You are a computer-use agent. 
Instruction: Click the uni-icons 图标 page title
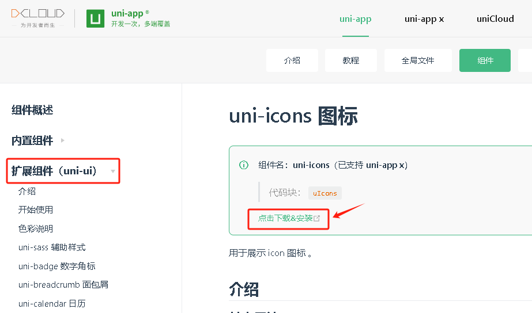tap(293, 116)
